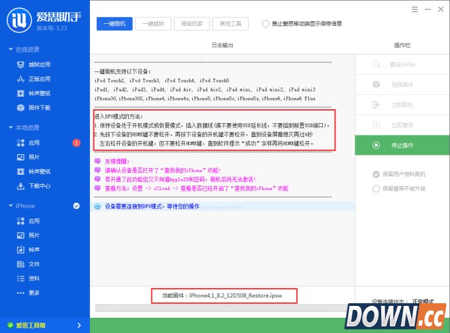Open iPhone 铃声 ringtones section

[x=34, y=250]
